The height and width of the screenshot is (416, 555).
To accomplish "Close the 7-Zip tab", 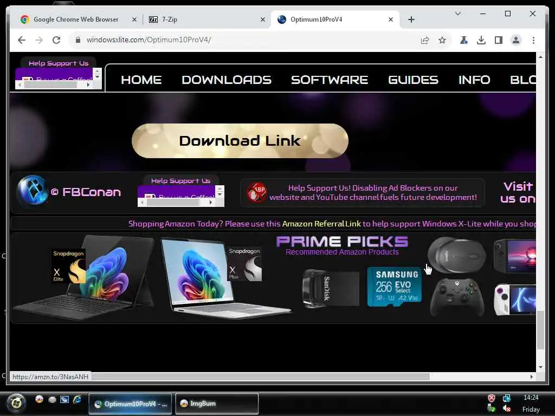I will pos(263,19).
